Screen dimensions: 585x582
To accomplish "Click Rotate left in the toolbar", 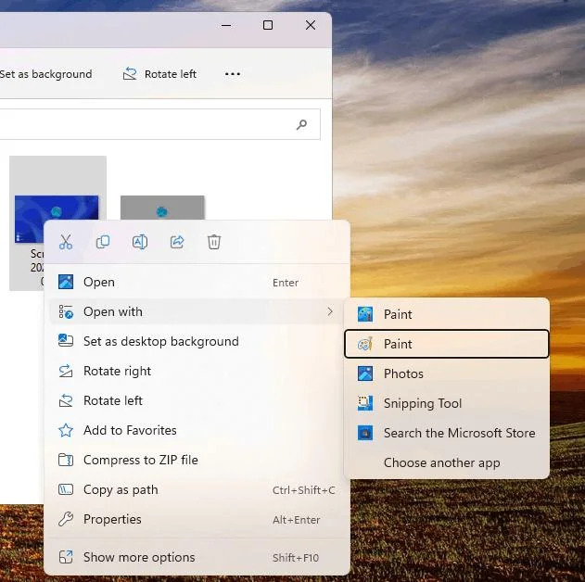I will tap(160, 74).
